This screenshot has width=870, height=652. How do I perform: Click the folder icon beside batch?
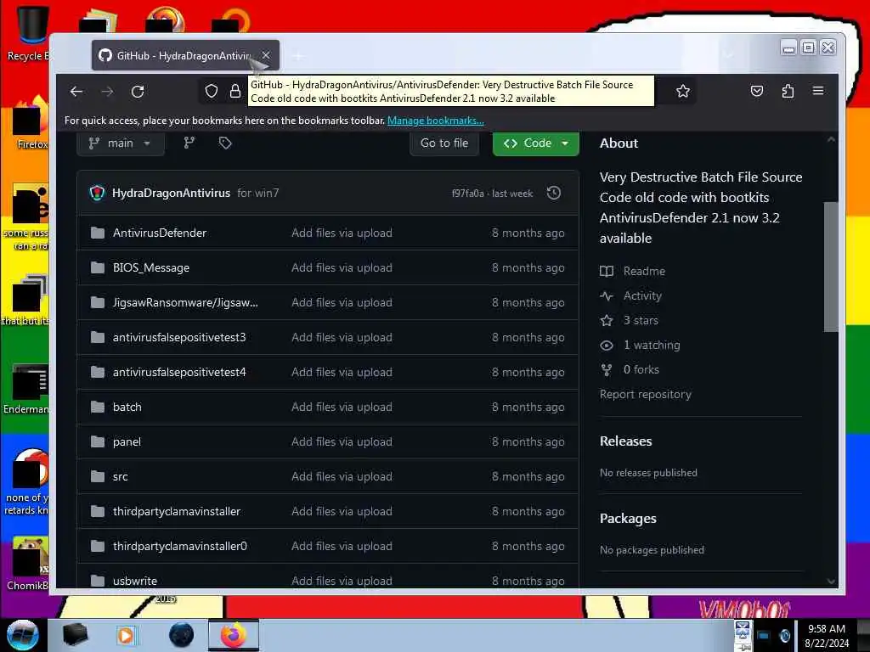pos(98,407)
